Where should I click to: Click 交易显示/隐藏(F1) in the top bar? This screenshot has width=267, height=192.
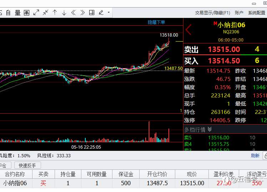pos(212,13)
